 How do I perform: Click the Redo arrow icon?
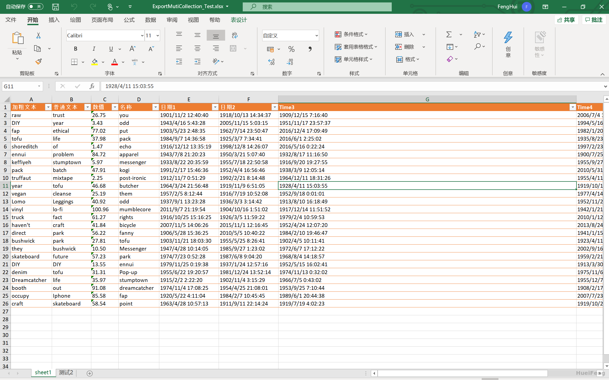(93, 7)
